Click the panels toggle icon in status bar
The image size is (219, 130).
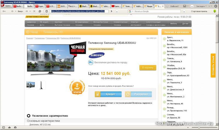tap(4, 127)
